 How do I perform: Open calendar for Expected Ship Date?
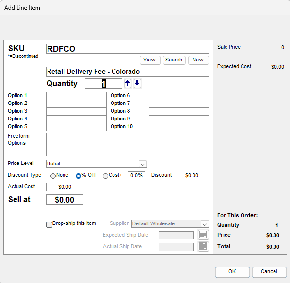click(x=203, y=235)
